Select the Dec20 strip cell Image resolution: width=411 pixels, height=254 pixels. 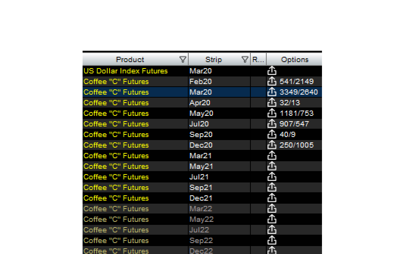coord(219,145)
